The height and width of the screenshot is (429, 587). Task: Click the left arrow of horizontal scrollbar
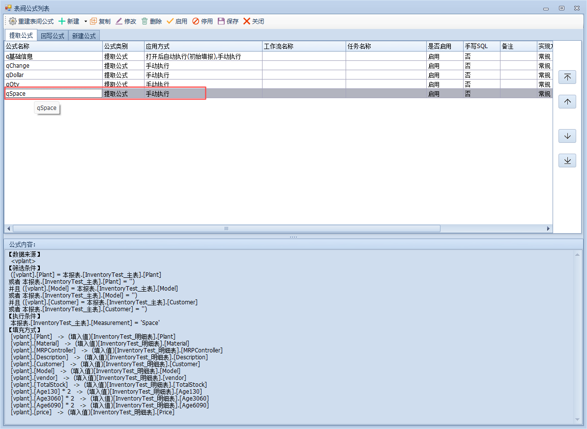[x=9, y=228]
